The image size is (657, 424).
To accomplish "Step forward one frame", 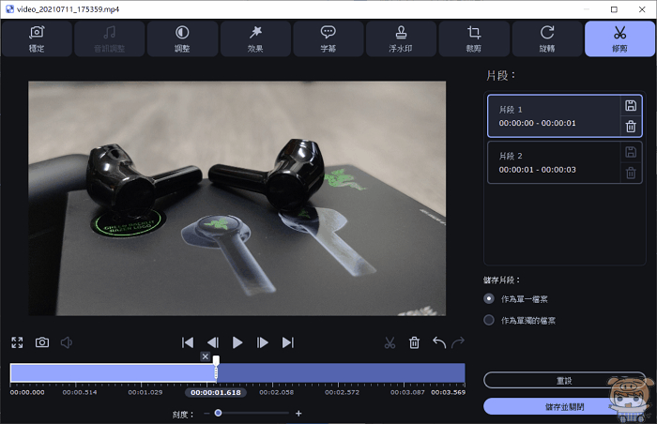I will point(262,342).
